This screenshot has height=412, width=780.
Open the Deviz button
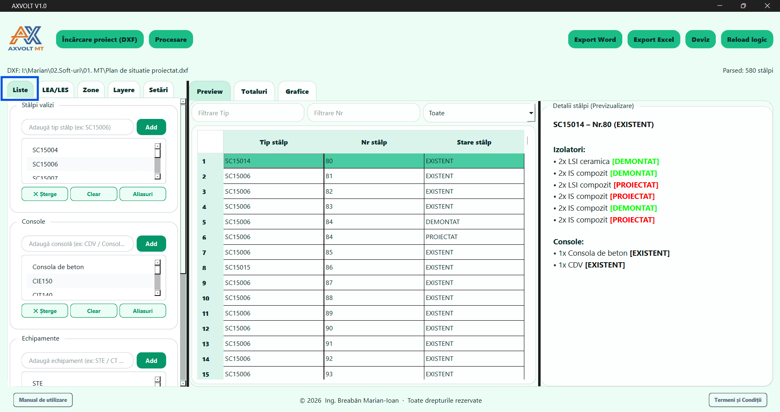(x=701, y=39)
